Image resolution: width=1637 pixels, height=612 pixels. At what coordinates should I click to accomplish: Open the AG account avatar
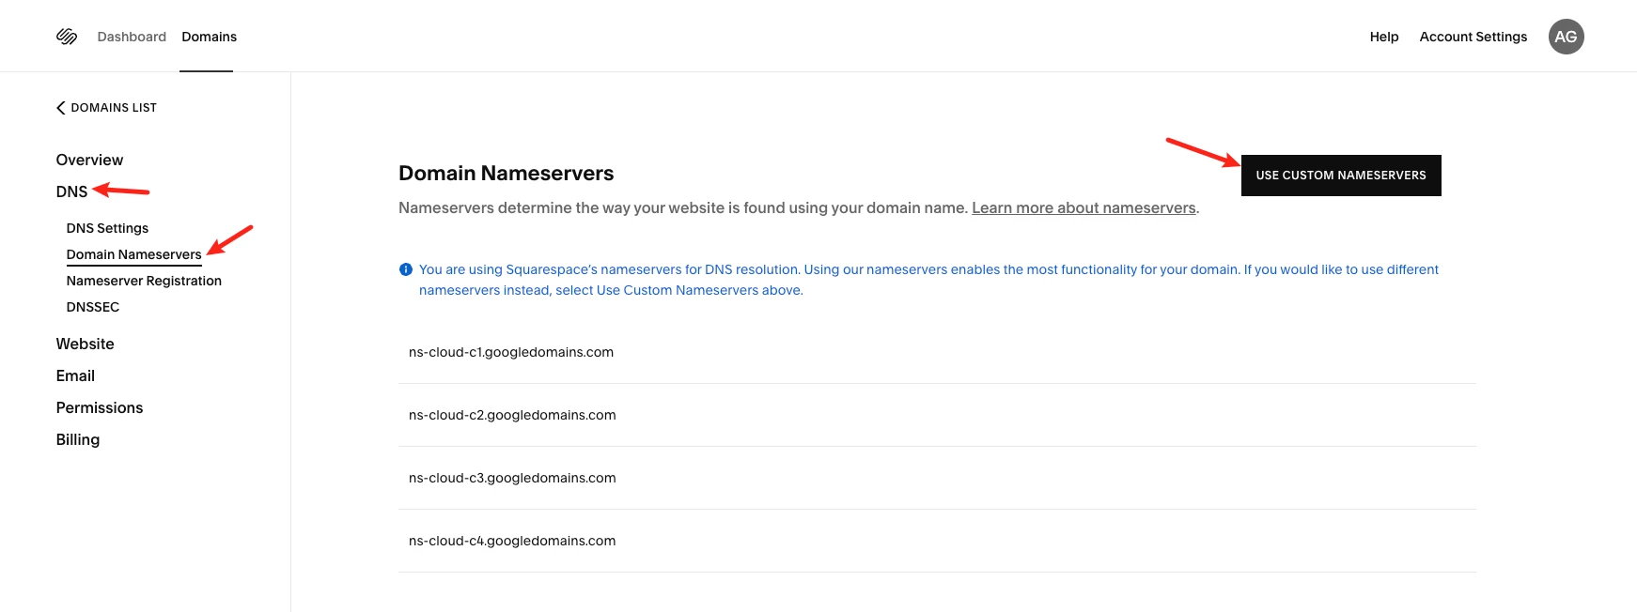[1566, 37]
